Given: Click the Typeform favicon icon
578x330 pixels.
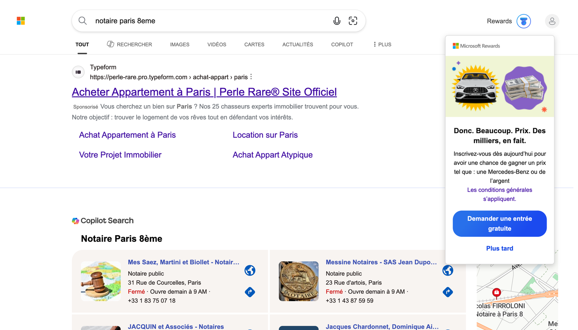Looking at the screenshot, I should 78,72.
